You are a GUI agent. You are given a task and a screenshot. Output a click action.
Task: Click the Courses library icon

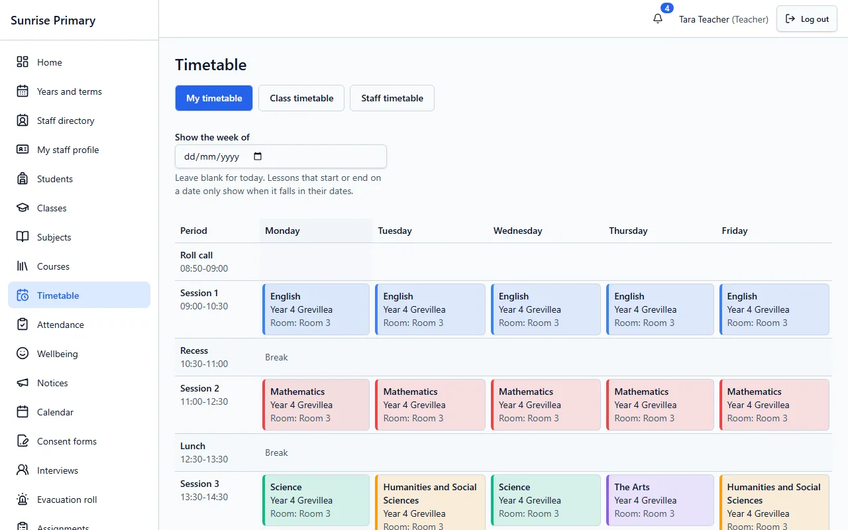(x=23, y=266)
